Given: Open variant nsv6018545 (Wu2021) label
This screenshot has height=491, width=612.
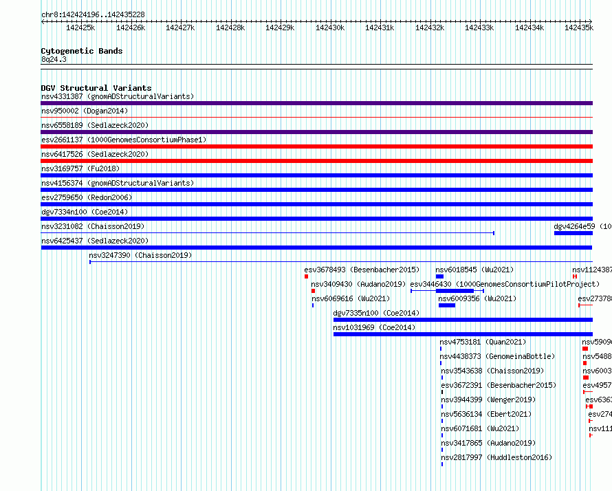Looking at the screenshot, I should [474, 270].
